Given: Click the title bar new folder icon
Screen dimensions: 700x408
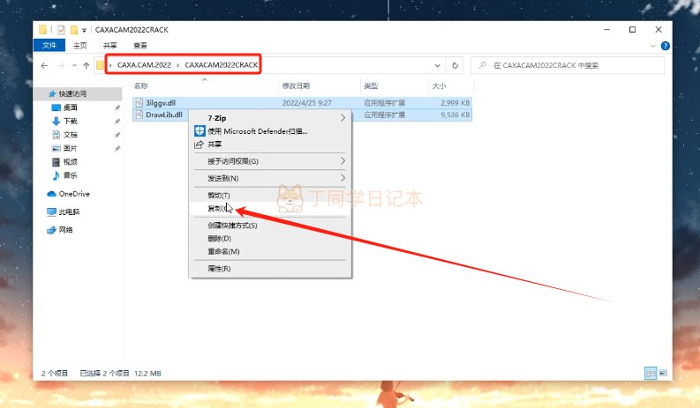Looking at the screenshot, I should [x=73, y=30].
